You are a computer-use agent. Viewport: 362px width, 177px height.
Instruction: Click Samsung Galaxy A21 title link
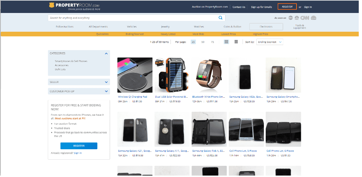pyautogui.click(x=135, y=151)
